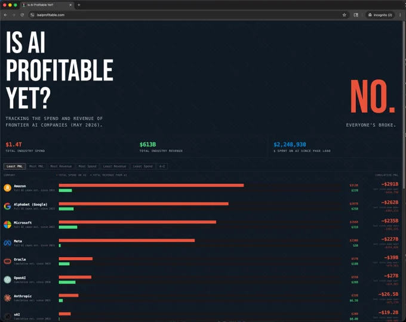The image size is (406, 322).
Task: Click Amazon's red spend bar
Action: pyautogui.click(x=151, y=185)
